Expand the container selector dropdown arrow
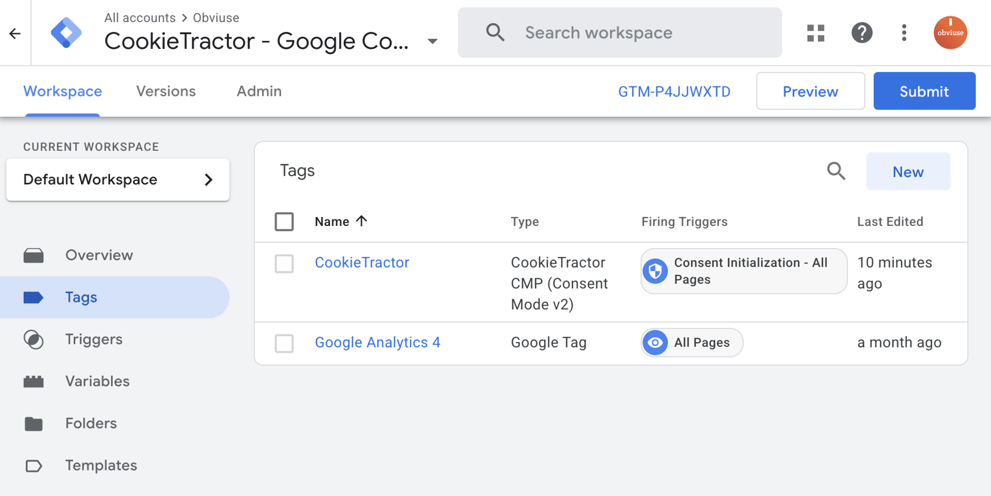 click(x=433, y=42)
